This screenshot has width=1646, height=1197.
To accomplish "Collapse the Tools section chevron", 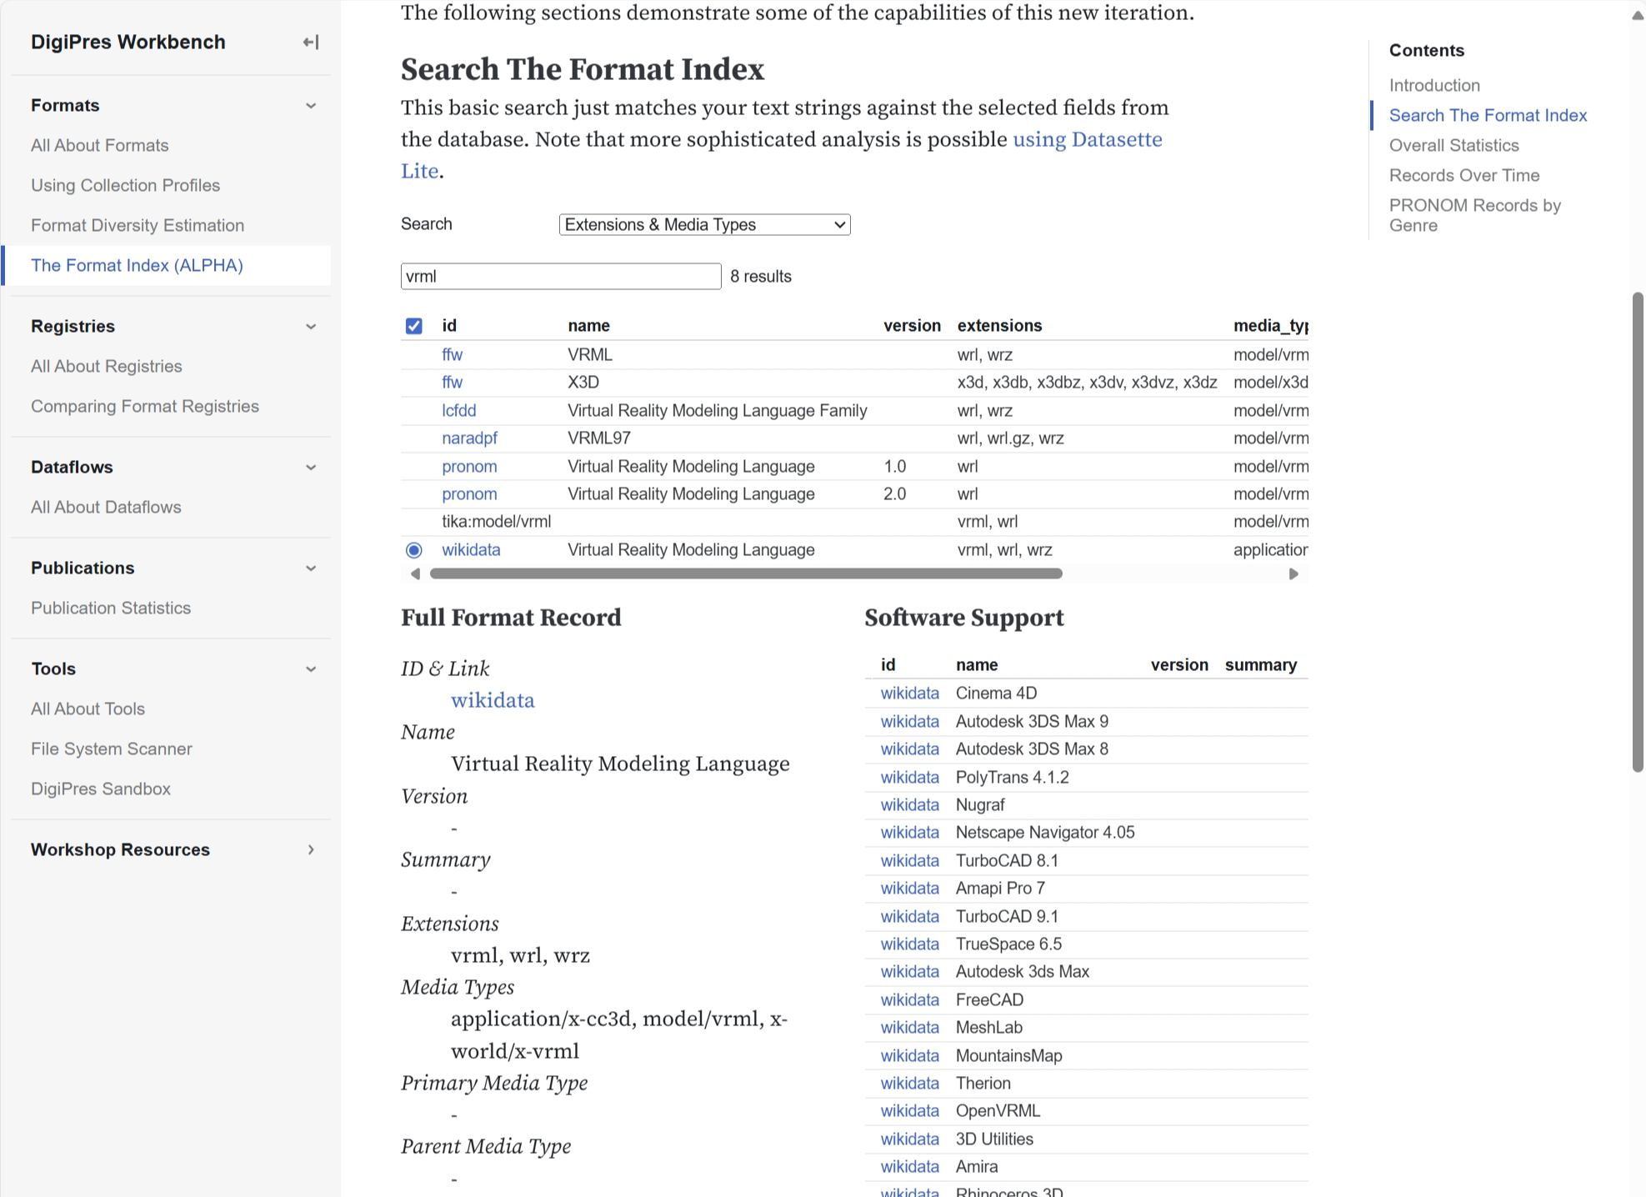I will coord(311,669).
